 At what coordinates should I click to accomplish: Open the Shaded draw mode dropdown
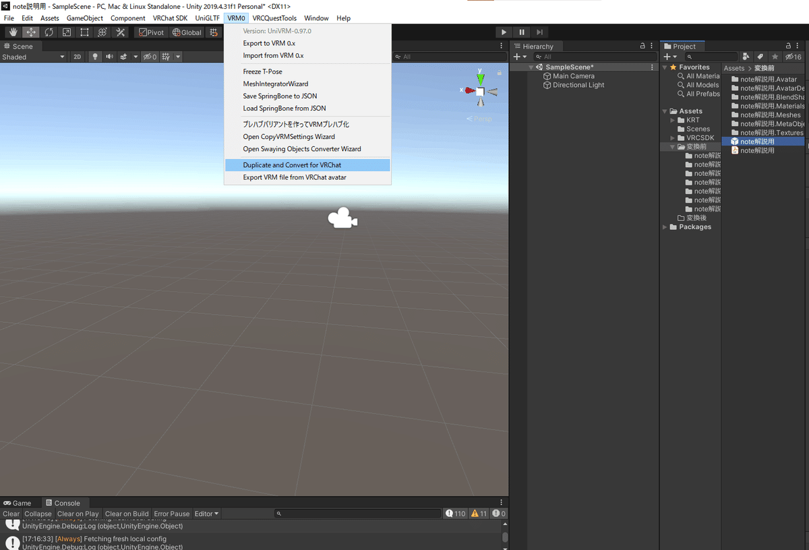(x=33, y=57)
